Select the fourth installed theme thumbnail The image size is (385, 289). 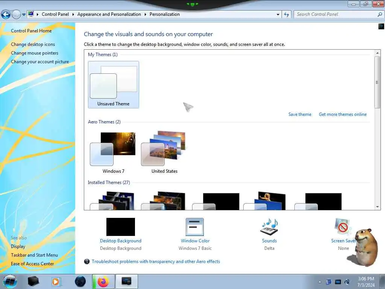click(265, 201)
